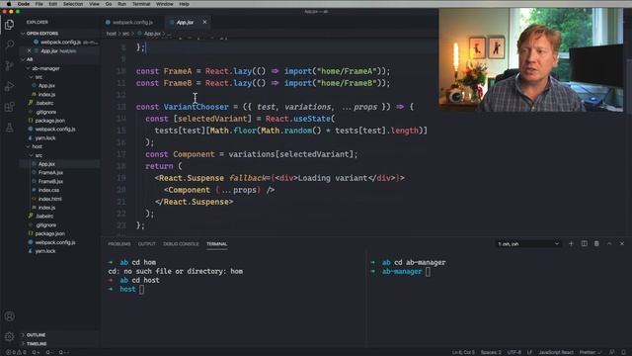Open the Help menu
This screenshot has width=632, height=356.
(x=184, y=4)
